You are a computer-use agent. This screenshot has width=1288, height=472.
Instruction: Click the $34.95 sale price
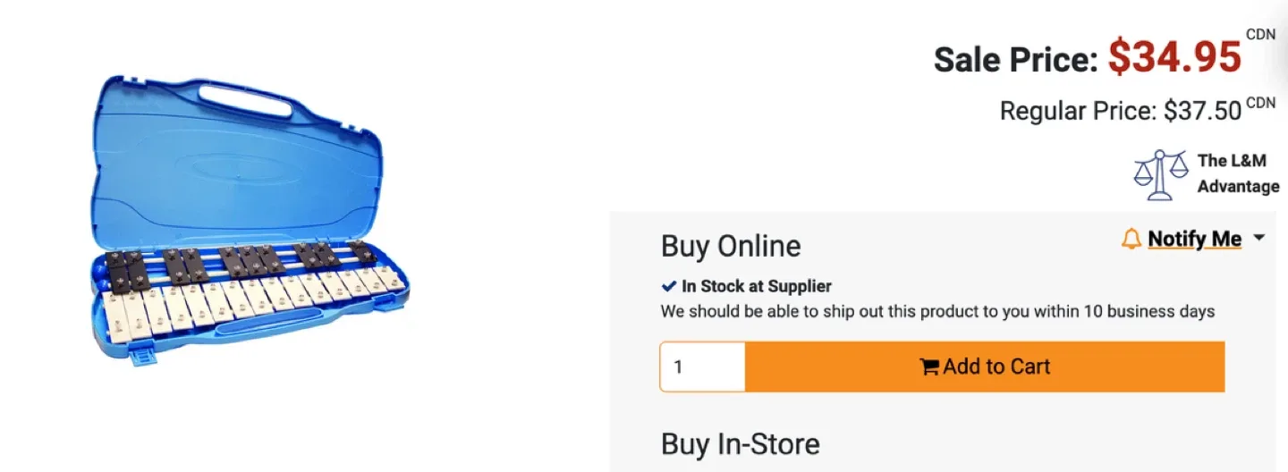click(x=1175, y=58)
